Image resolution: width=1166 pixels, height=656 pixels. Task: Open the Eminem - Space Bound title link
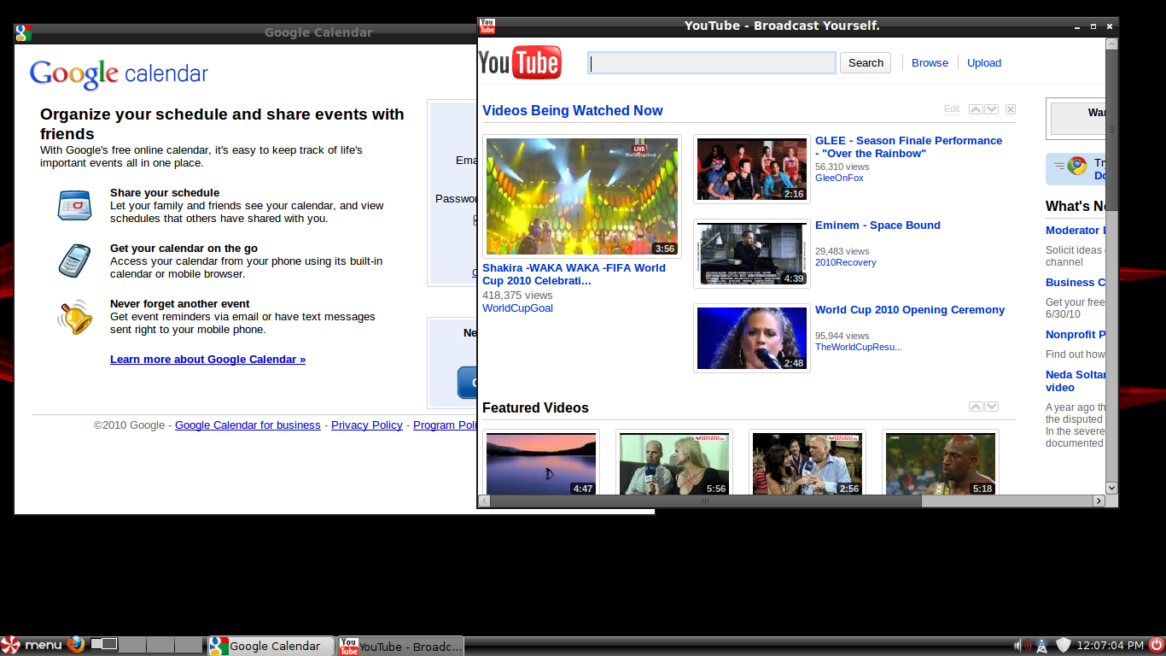point(877,225)
